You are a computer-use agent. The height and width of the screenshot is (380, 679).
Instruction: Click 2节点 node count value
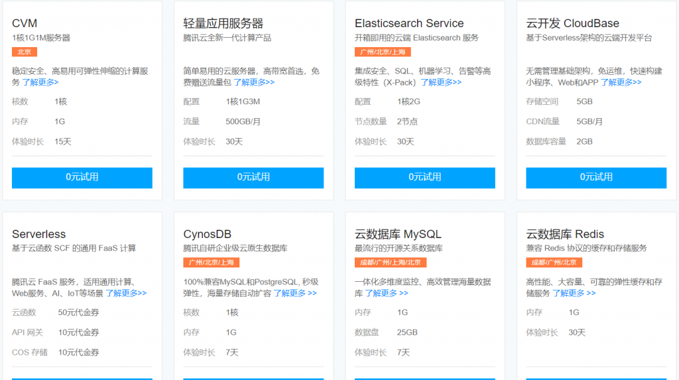coord(408,122)
